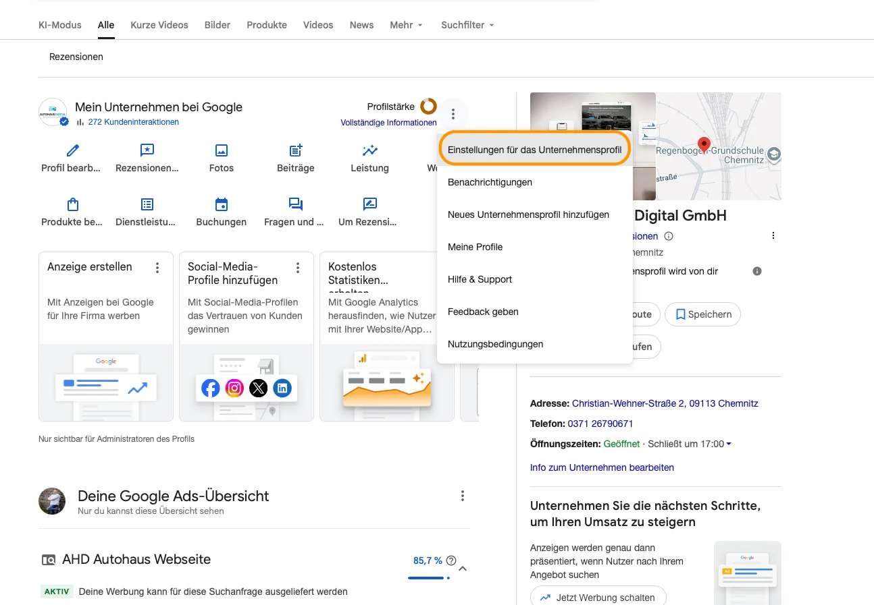View performance with the Leistung icon
This screenshot has height=605, width=874.
369,150
